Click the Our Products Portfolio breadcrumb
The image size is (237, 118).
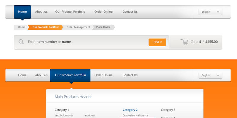[x=46, y=27]
